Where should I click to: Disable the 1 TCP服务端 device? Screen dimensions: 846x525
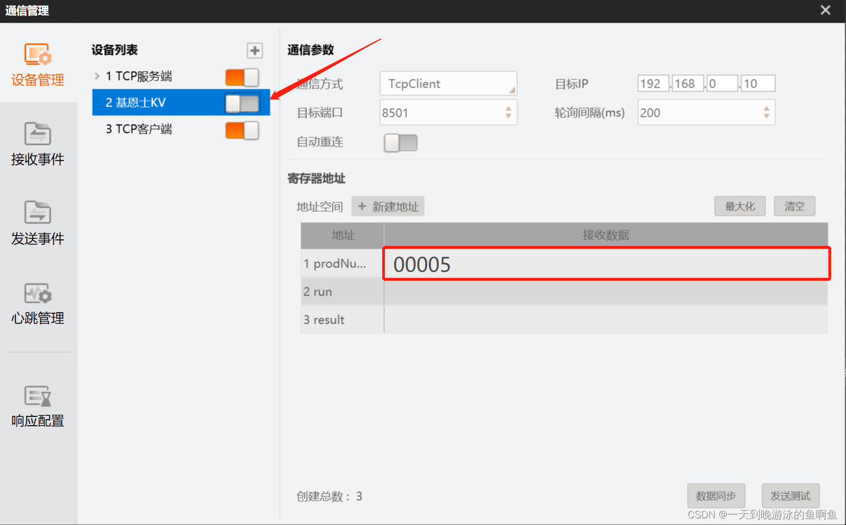coord(242,77)
